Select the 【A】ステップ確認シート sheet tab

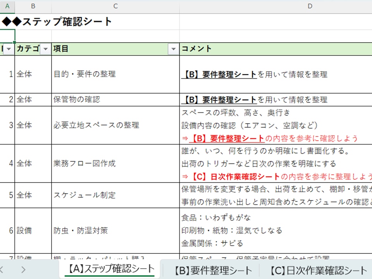(111, 269)
